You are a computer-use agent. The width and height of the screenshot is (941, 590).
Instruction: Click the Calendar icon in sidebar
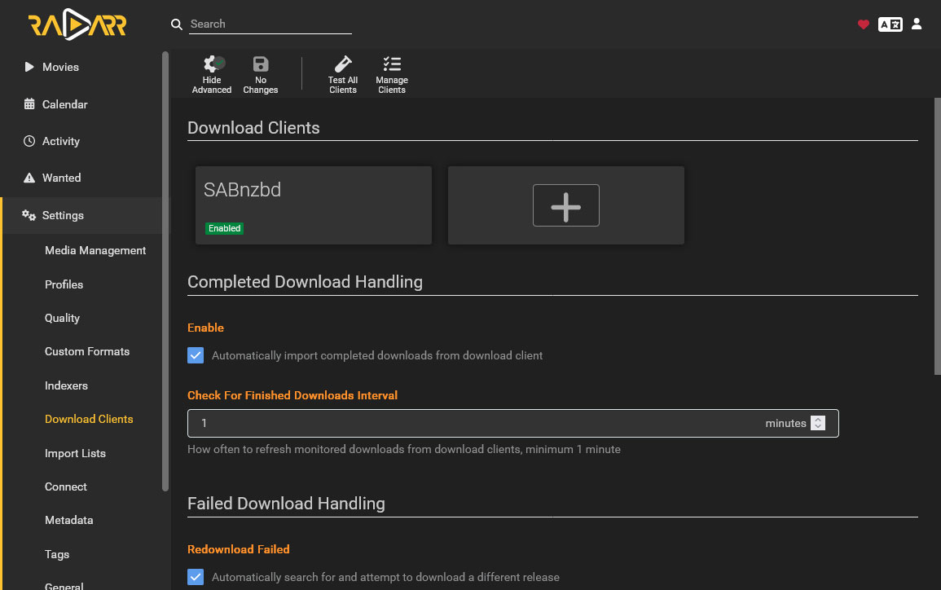coord(29,103)
